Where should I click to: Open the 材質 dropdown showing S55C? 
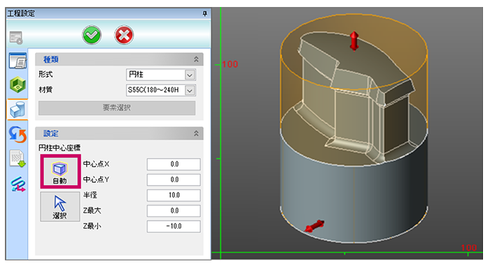pos(161,90)
